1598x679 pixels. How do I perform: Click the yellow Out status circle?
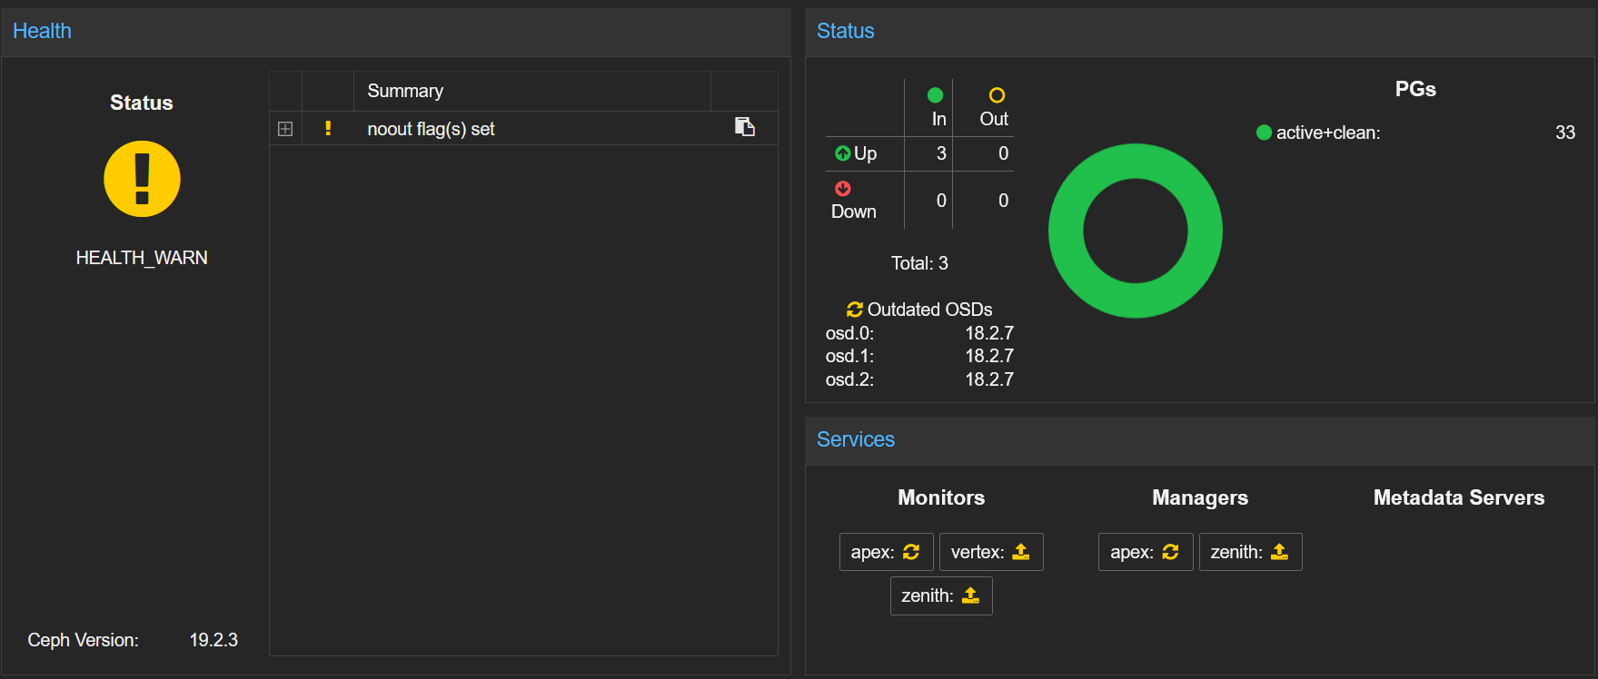point(997,95)
